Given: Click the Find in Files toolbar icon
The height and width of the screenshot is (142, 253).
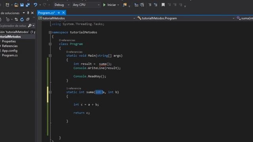Looking at the screenshot, I should point(125,5).
